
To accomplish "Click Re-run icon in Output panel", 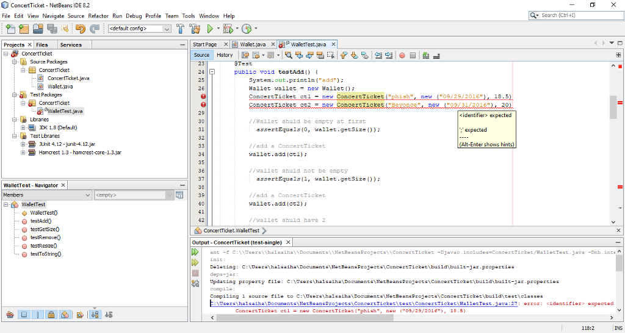I will (x=196, y=251).
